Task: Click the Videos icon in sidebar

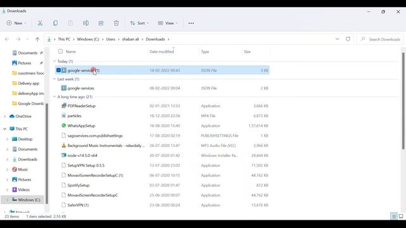Action: pos(15,190)
